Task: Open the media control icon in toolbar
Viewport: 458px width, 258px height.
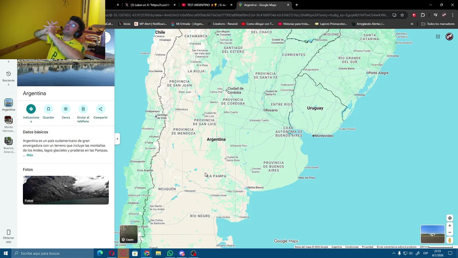Action: tap(435, 15)
